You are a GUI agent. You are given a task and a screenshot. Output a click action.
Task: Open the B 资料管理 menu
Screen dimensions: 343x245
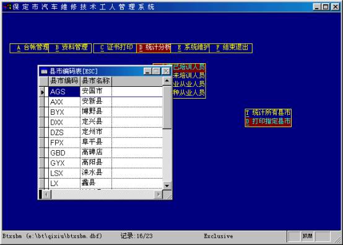click(70, 48)
